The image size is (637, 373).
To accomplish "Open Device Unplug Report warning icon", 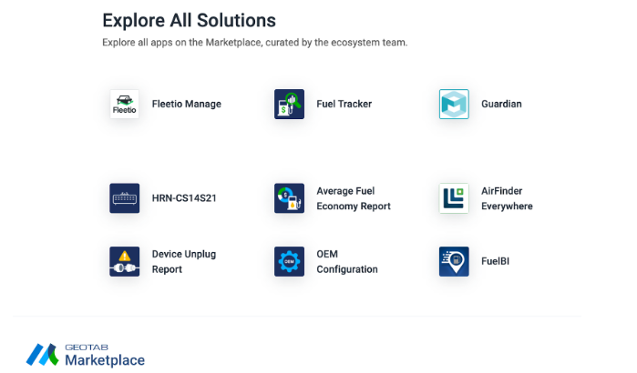I will (124, 261).
